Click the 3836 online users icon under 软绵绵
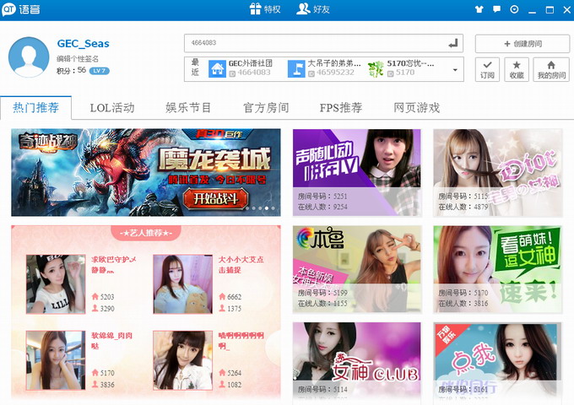This screenshot has height=405, width=574. click(x=95, y=384)
